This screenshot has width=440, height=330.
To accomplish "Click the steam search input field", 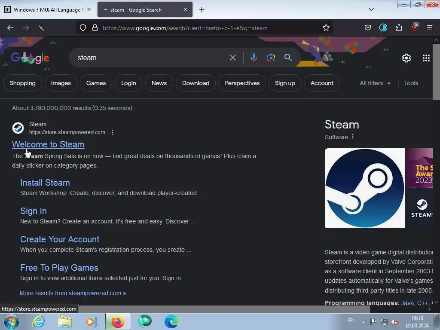I will coord(152,58).
